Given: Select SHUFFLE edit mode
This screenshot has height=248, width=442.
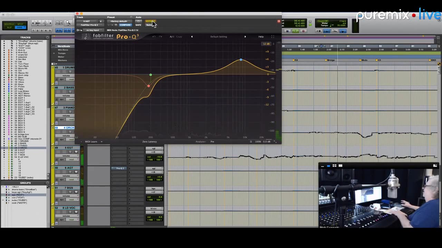Looking at the screenshot, I should [9, 24].
